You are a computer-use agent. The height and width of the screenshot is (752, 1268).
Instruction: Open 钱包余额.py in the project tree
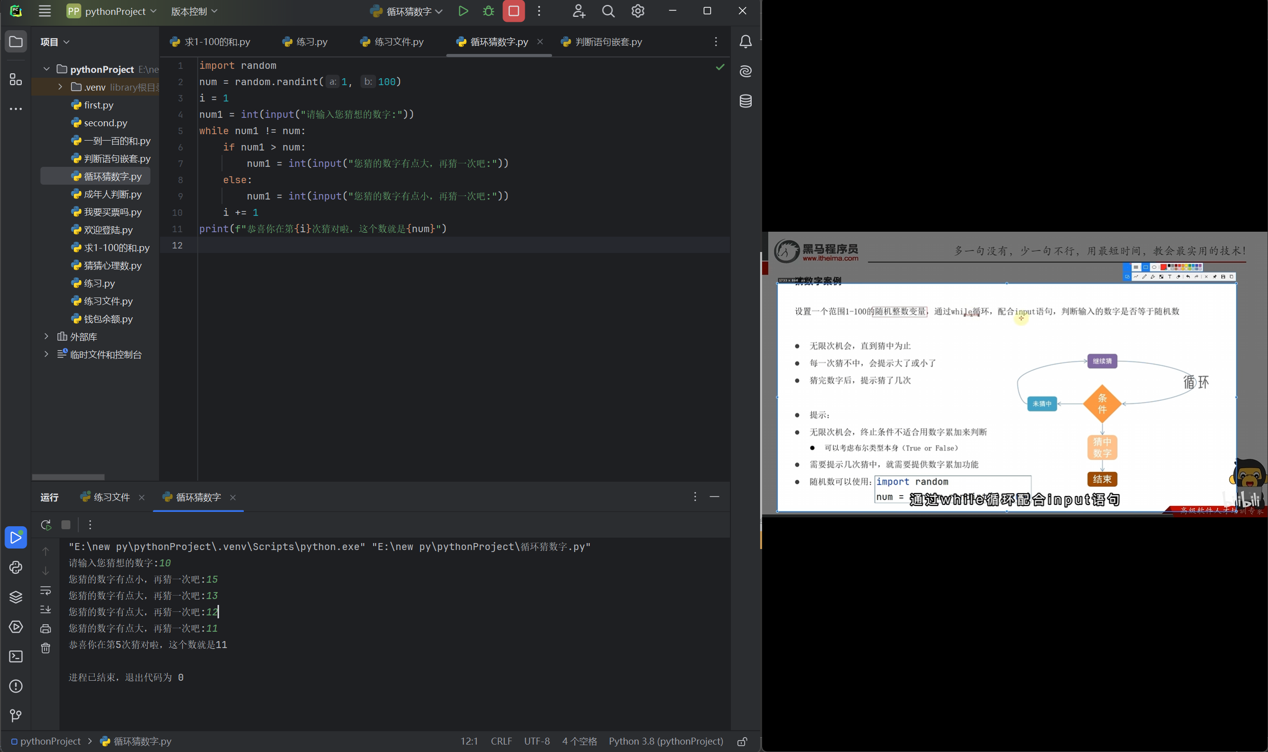pyautogui.click(x=108, y=319)
